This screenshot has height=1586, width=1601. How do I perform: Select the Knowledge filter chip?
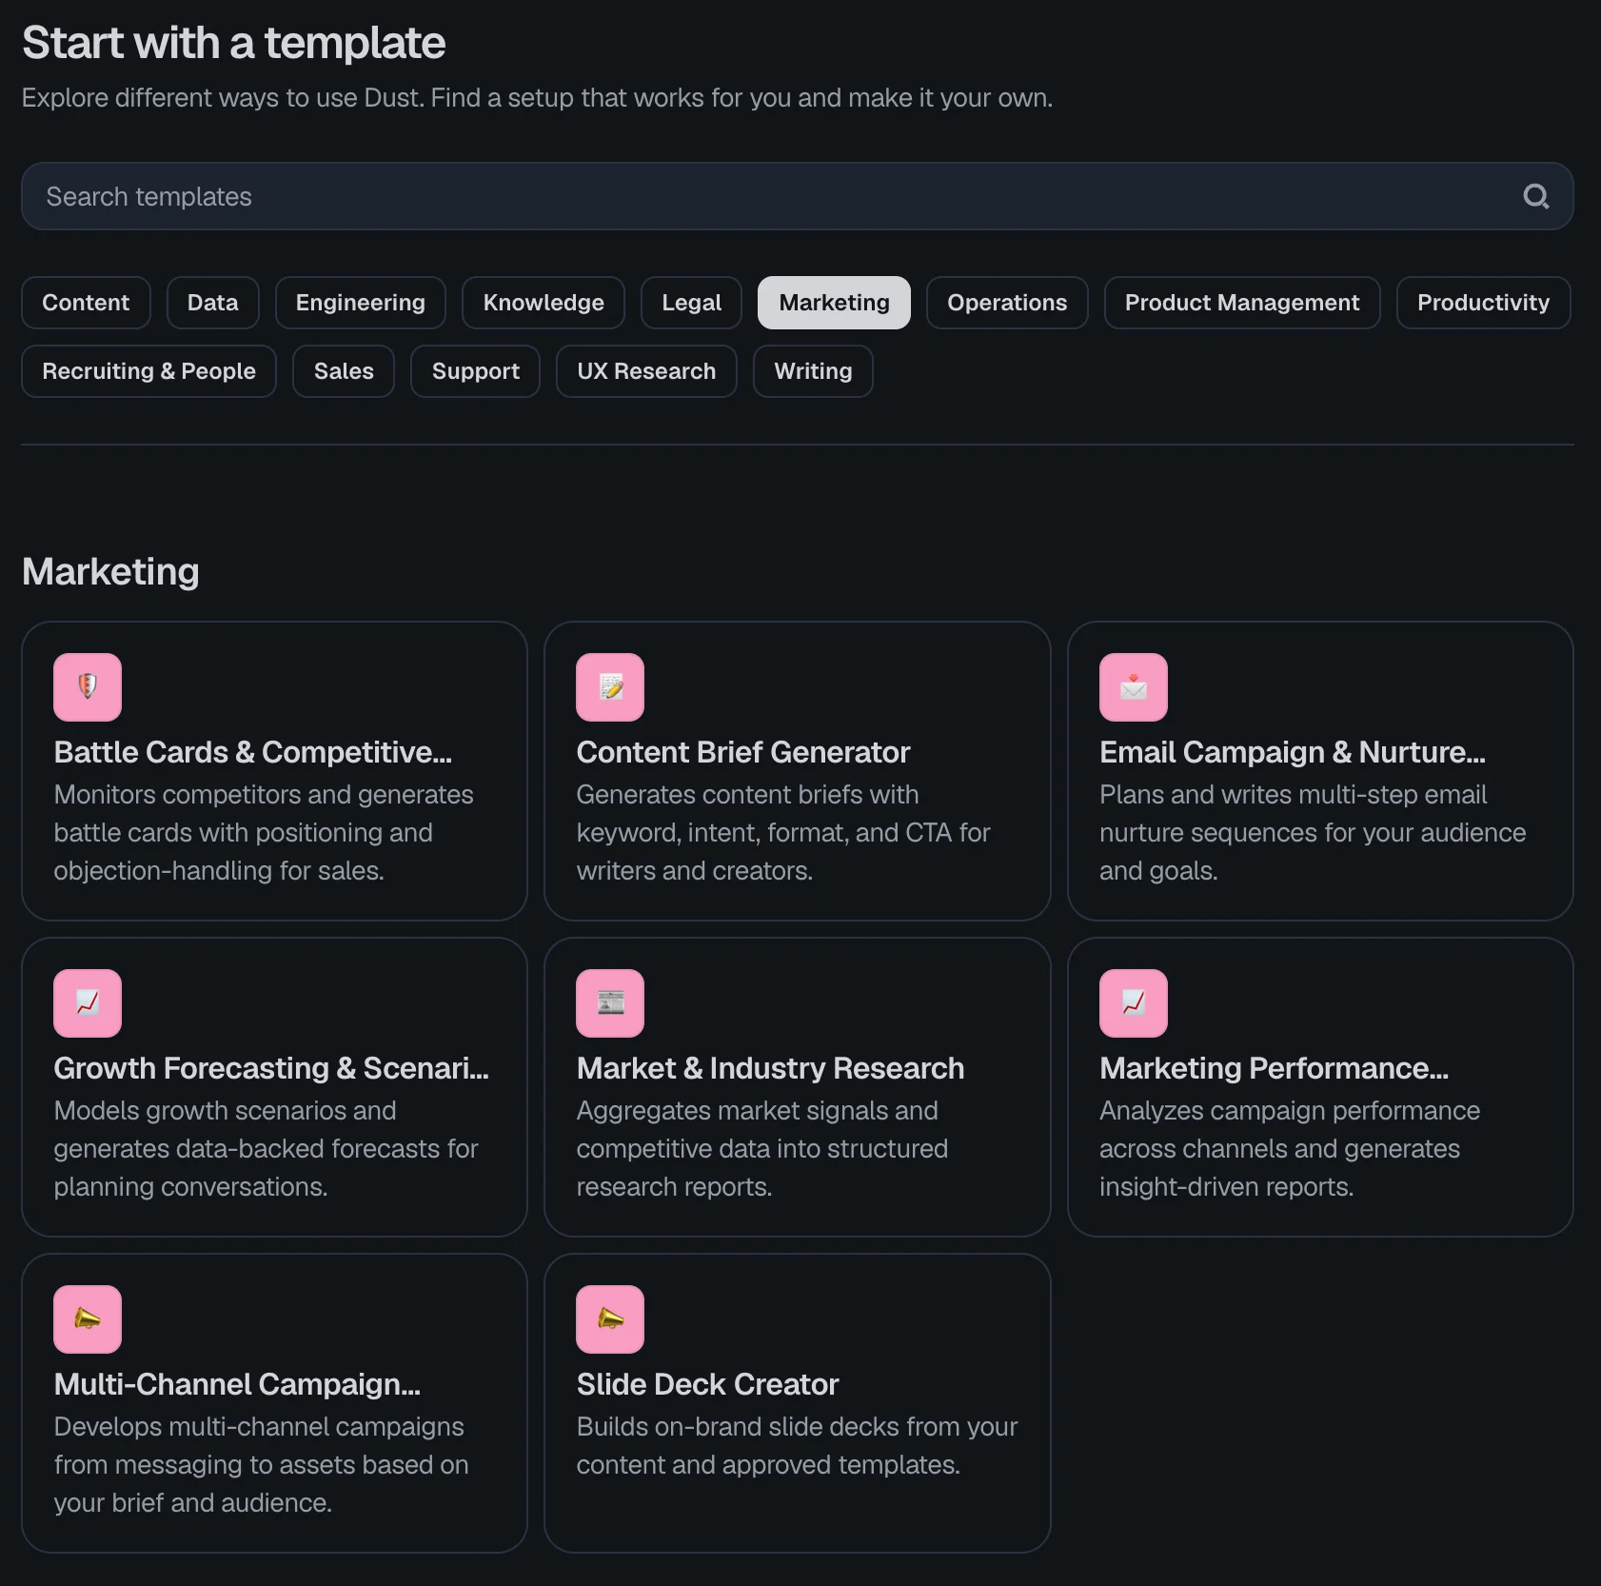(543, 303)
